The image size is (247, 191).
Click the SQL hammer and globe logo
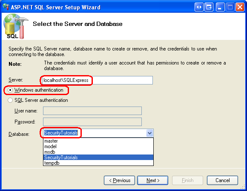[x=16, y=26]
